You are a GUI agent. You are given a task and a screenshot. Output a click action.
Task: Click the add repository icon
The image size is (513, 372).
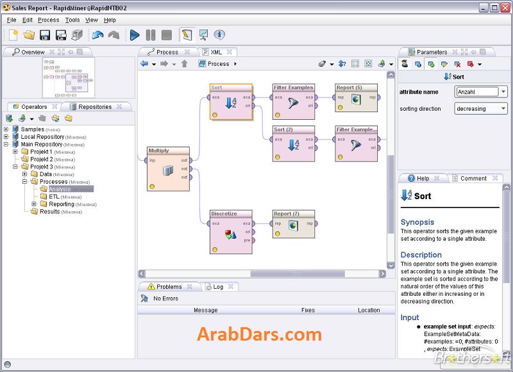9,118
